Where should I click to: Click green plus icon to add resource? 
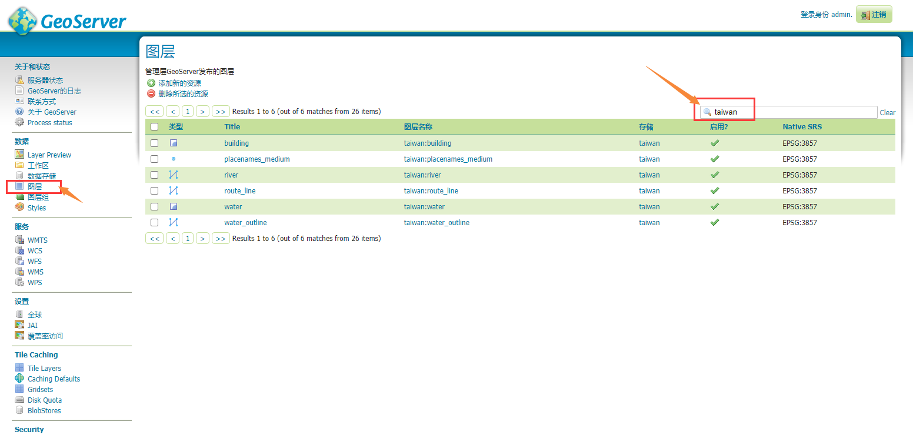pyautogui.click(x=151, y=83)
